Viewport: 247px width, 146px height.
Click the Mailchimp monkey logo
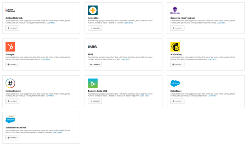coord(175,47)
